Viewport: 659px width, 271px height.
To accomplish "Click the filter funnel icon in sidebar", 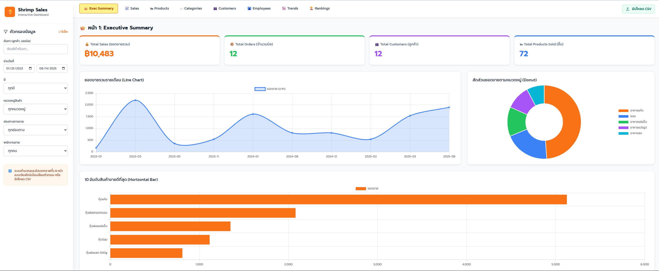I will click(6, 32).
